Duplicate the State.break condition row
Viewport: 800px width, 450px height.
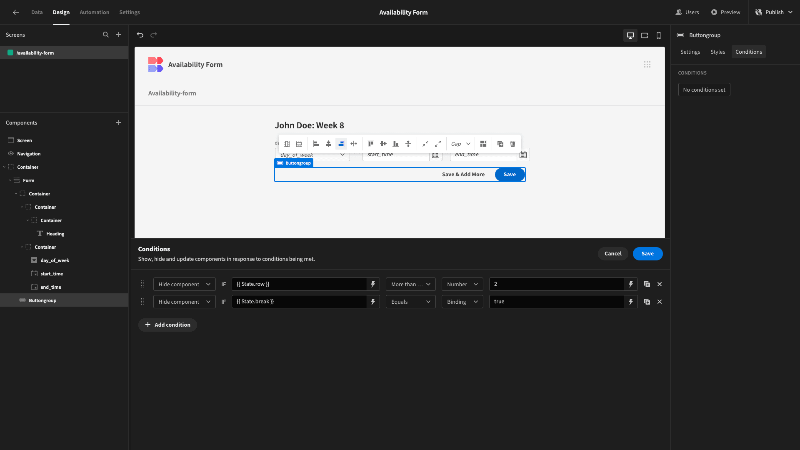647,302
